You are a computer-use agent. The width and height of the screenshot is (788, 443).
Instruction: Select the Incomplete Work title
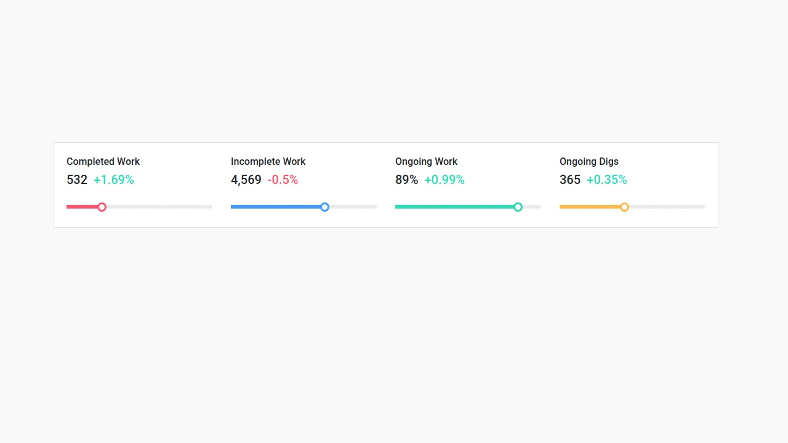pyautogui.click(x=268, y=161)
